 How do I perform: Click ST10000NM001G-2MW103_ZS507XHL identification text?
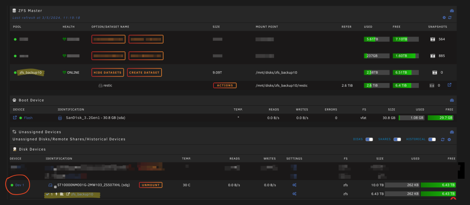(94, 185)
